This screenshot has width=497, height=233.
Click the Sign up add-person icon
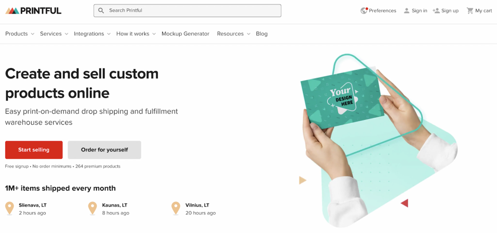[436, 11]
